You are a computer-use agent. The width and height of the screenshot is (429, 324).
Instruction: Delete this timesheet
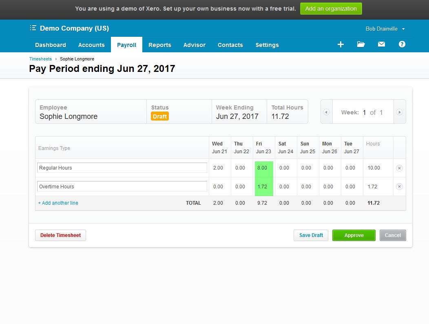point(60,235)
